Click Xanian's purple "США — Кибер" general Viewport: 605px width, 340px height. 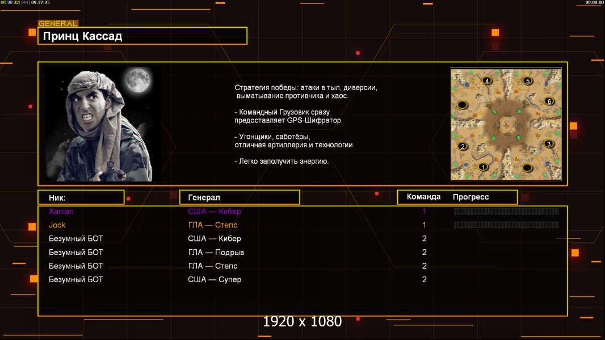click(x=215, y=211)
